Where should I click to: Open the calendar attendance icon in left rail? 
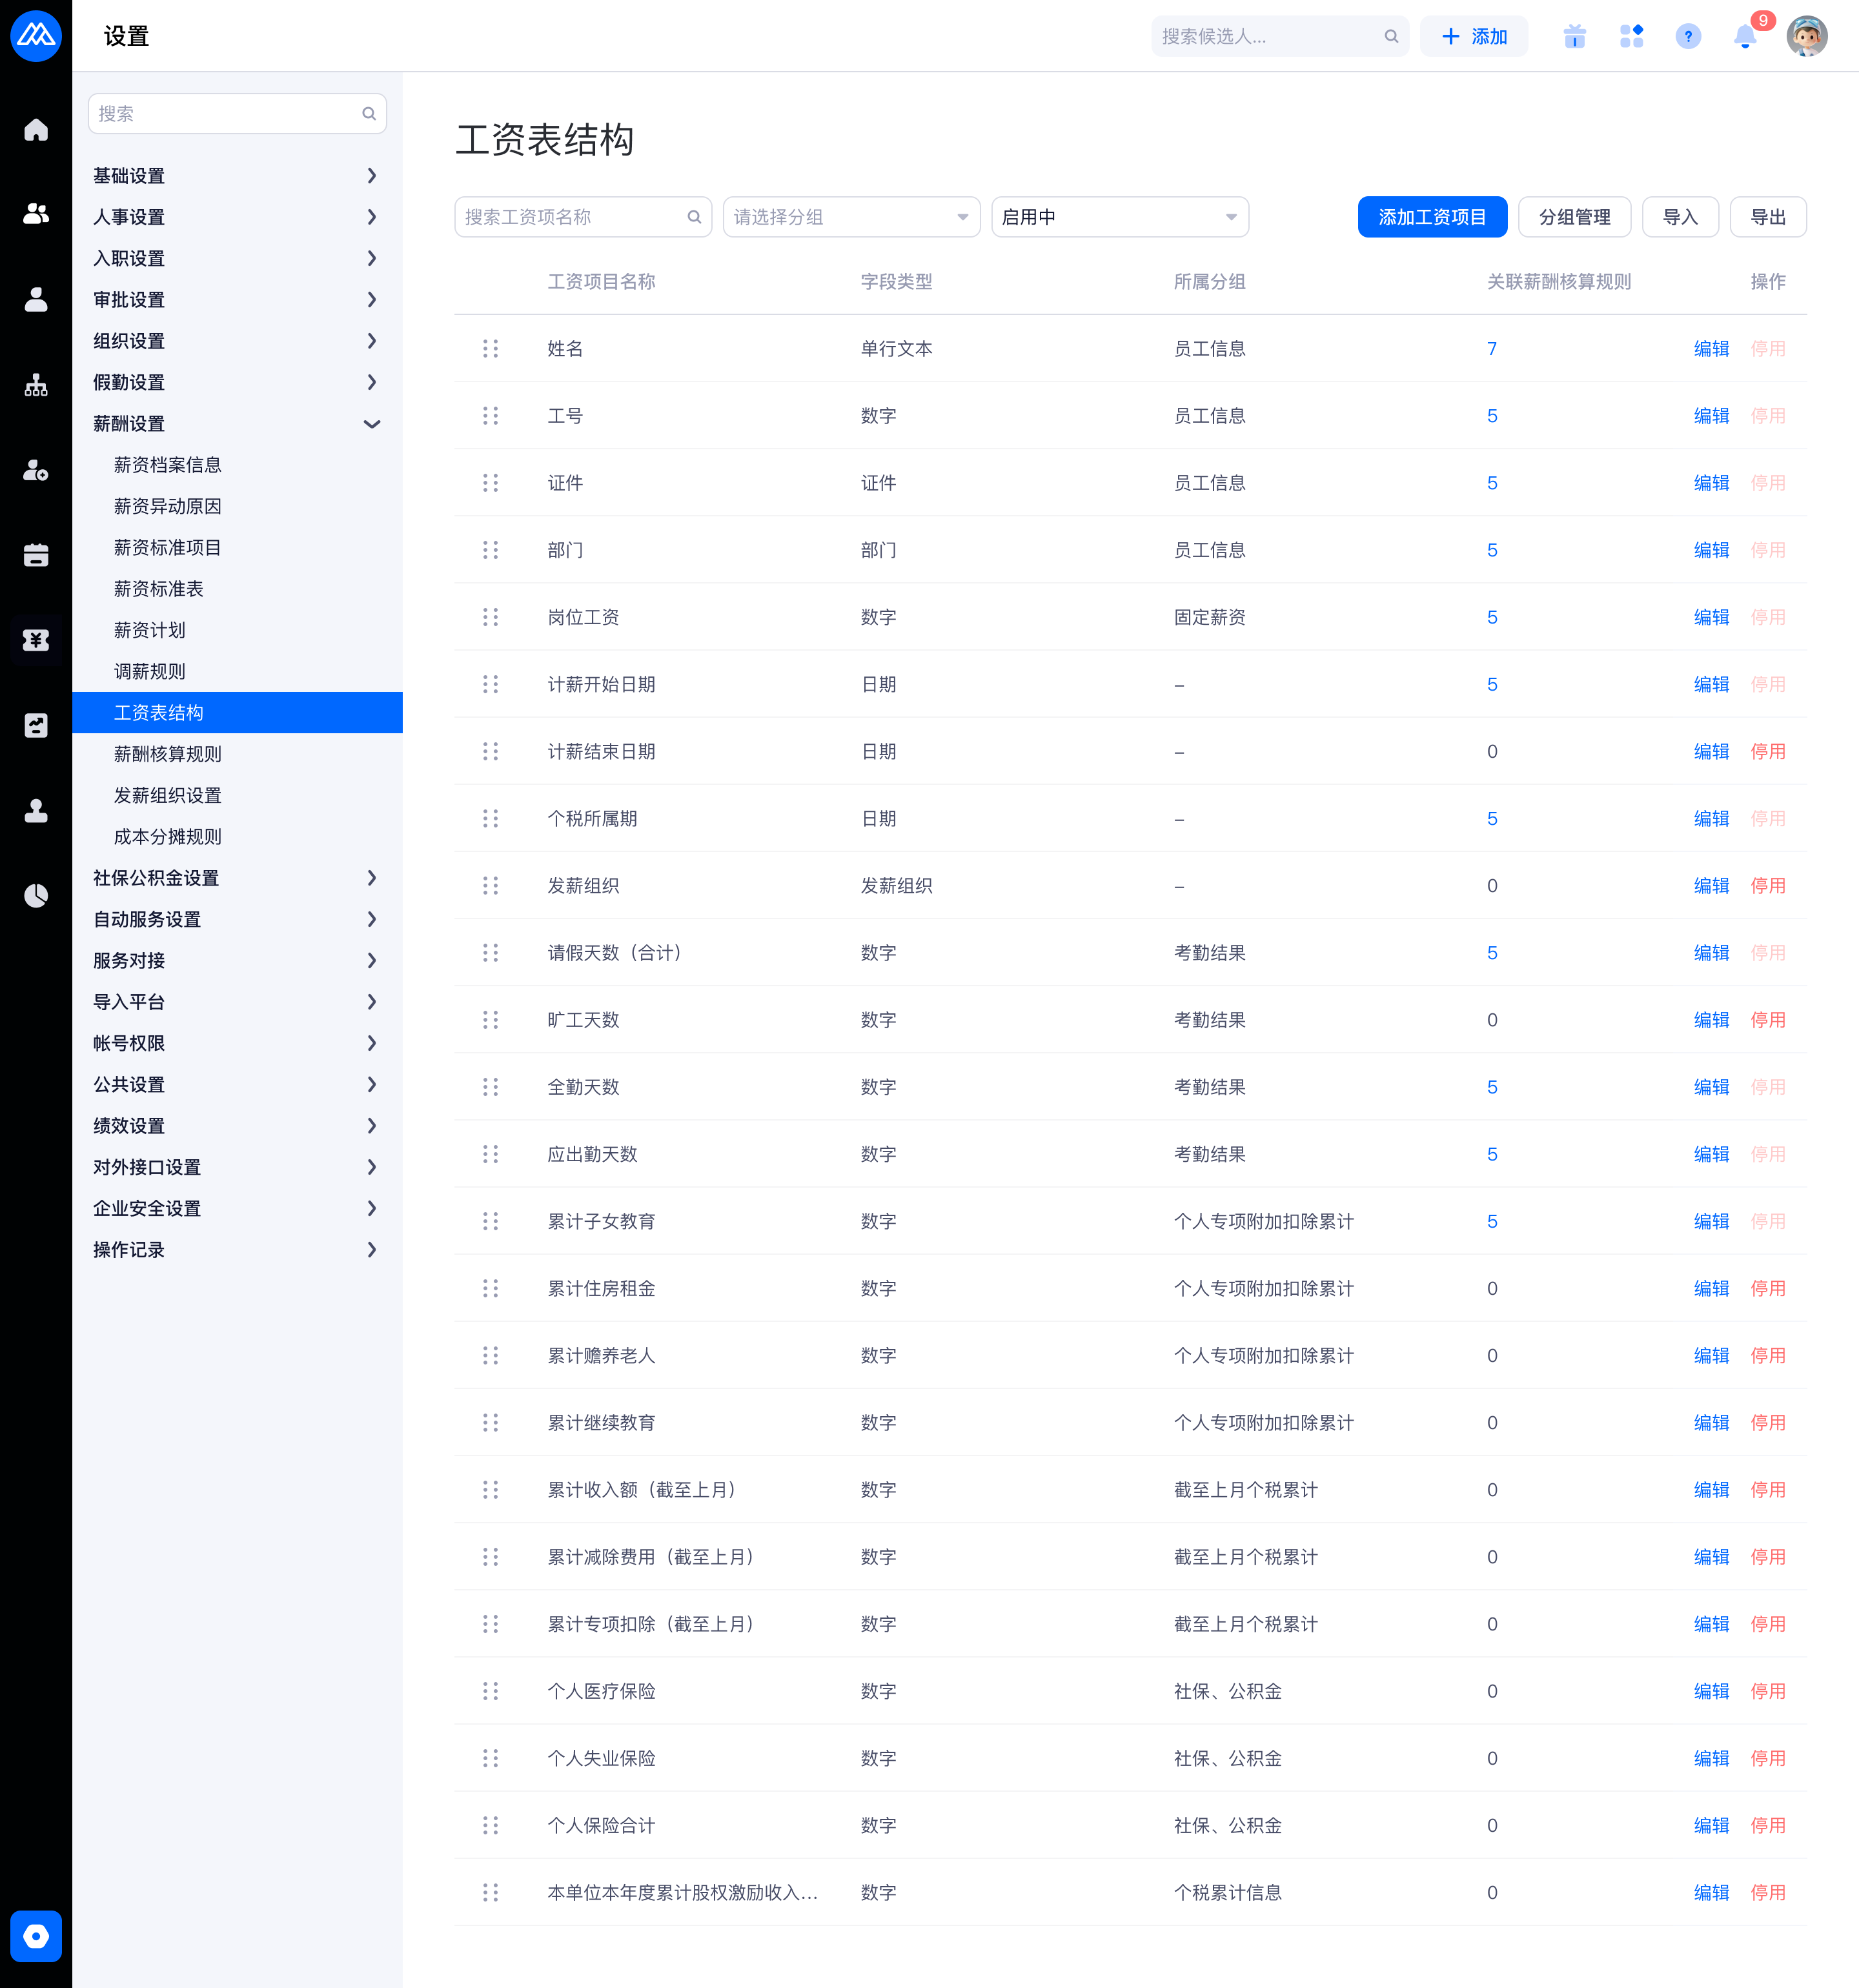36,555
